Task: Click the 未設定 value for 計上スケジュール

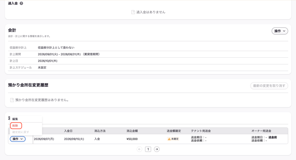Action: (x=42, y=67)
